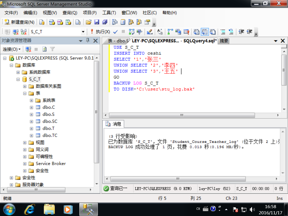Open the 帮助(H) menu
Viewport: 288px width, 216px height.
tap(170, 13)
